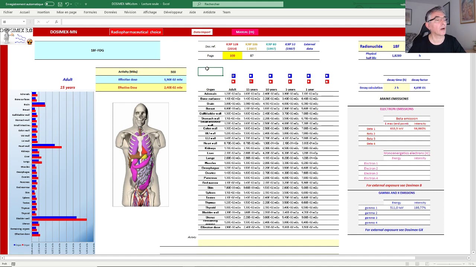The width and height of the screenshot is (476, 267).
Task: Click the emoji face icon below logo
Action: [x=30, y=42]
